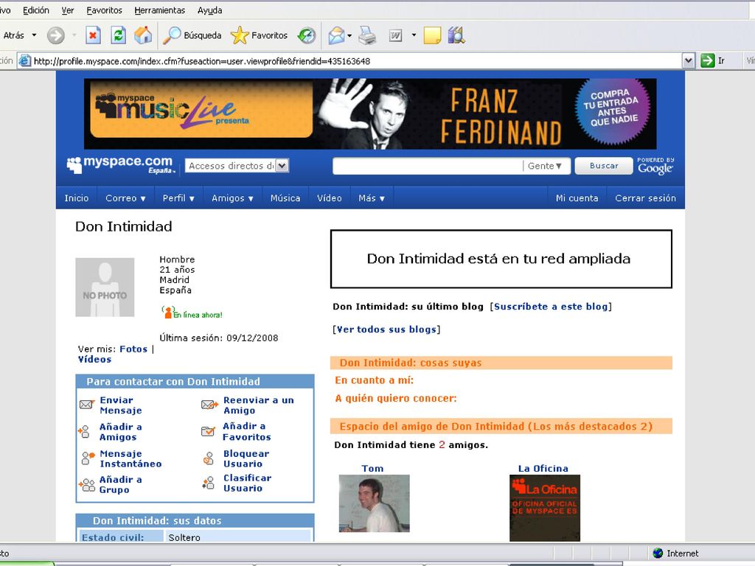Click the Internet zone globe in status bar
The height and width of the screenshot is (566, 755).
658,553
